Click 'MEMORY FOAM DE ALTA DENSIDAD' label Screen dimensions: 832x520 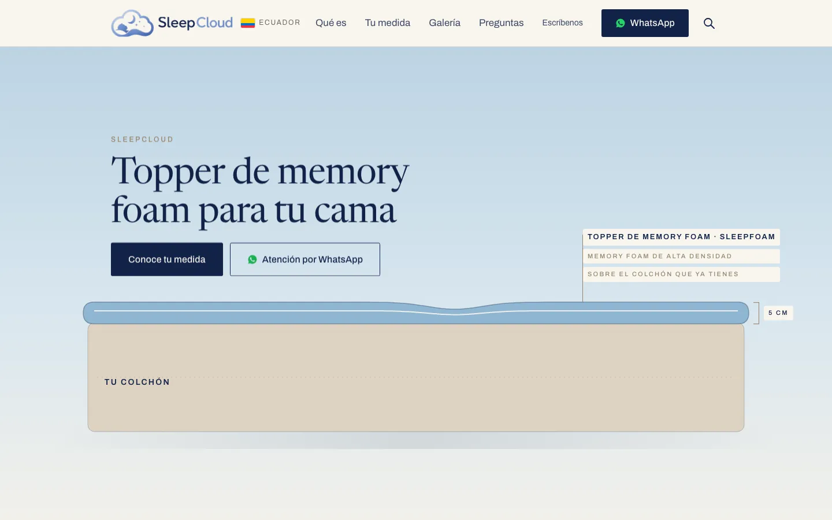click(x=681, y=256)
